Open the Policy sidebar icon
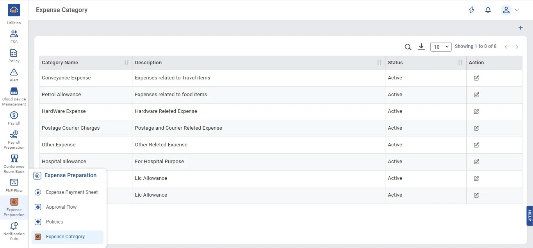 (14, 56)
